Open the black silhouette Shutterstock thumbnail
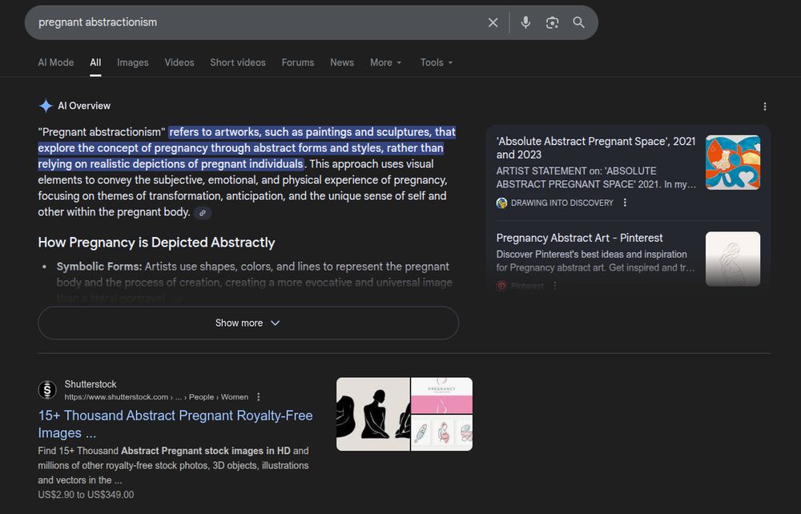The image size is (801, 514). coord(373,414)
